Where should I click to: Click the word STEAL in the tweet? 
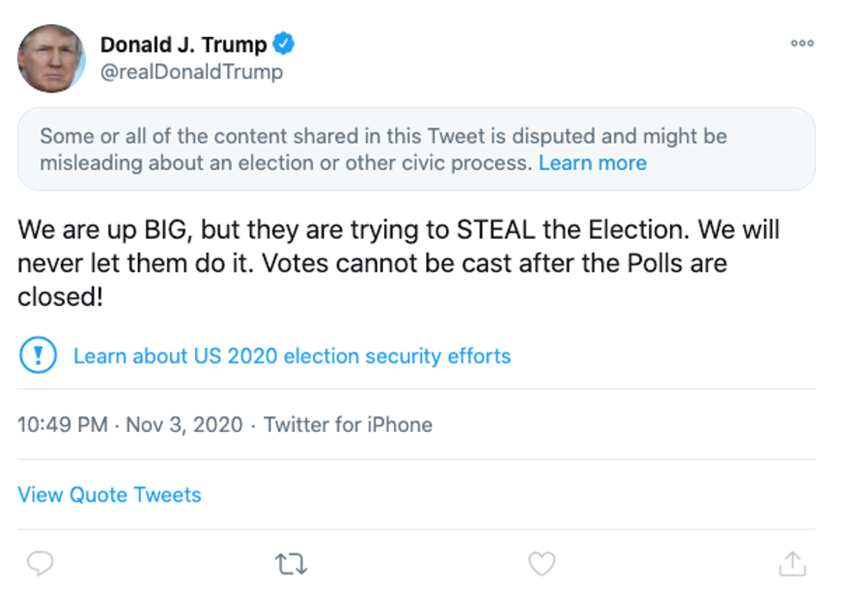point(495,230)
